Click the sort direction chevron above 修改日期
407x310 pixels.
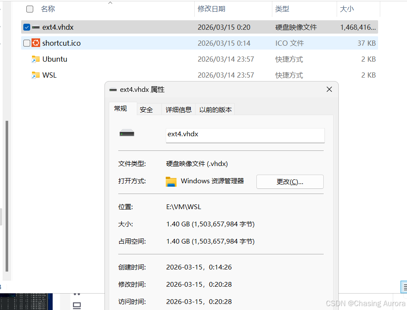110,3
